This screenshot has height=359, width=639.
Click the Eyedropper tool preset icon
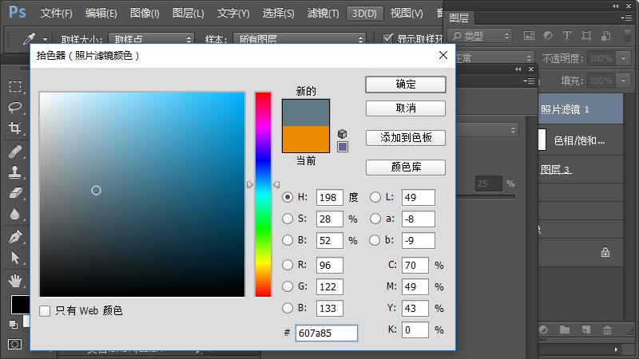(30, 38)
